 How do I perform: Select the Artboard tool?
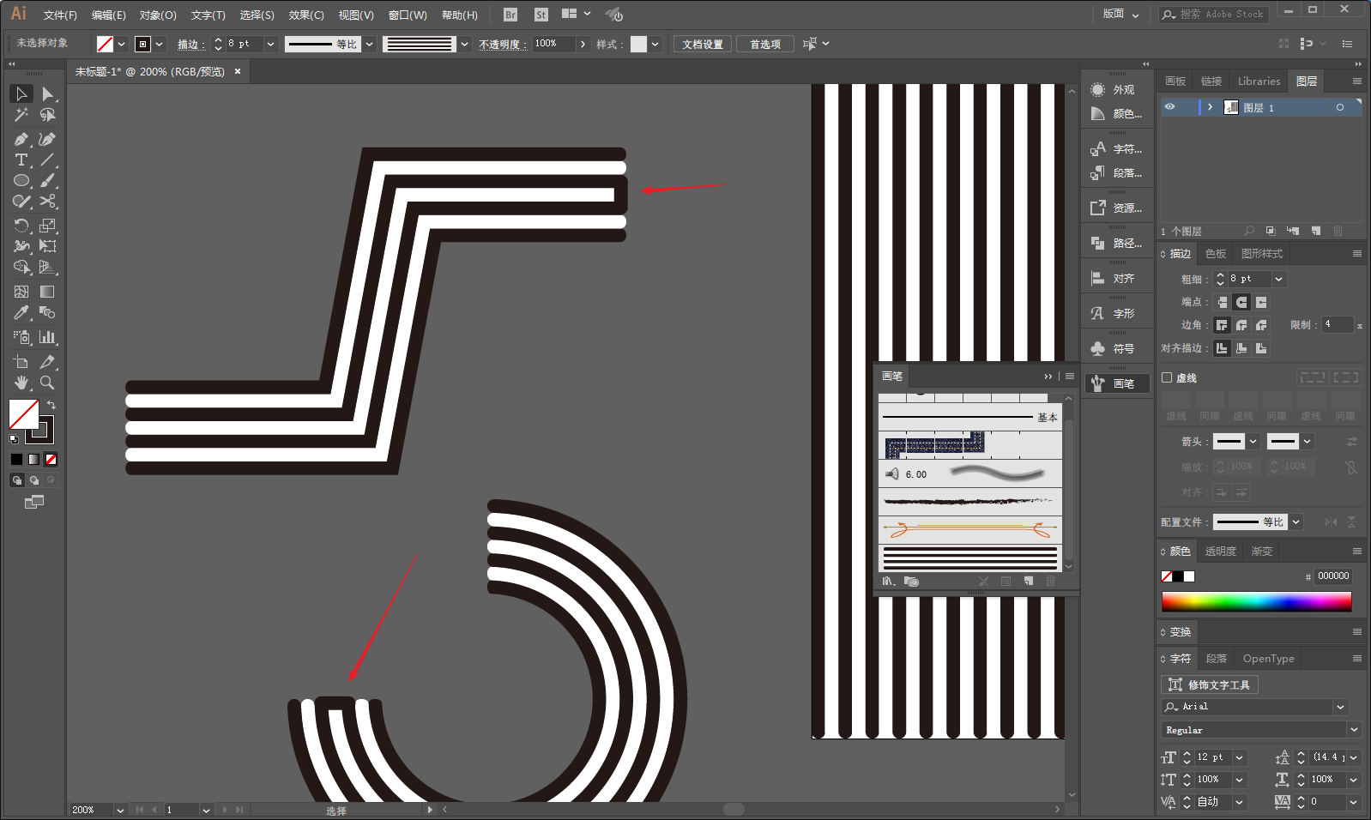click(x=21, y=362)
